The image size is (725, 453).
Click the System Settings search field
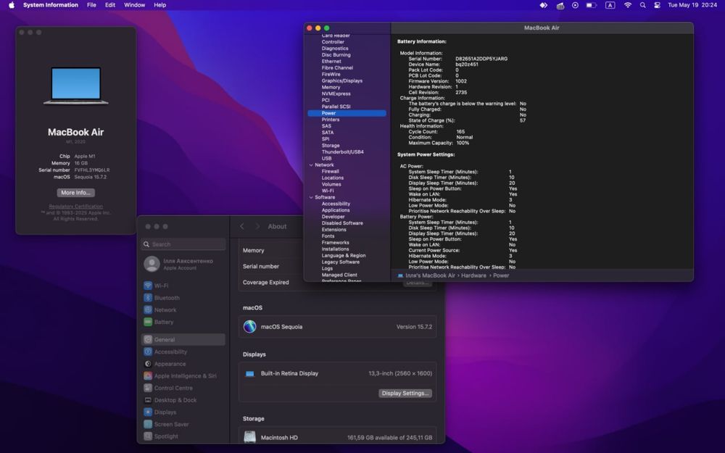[183, 244]
